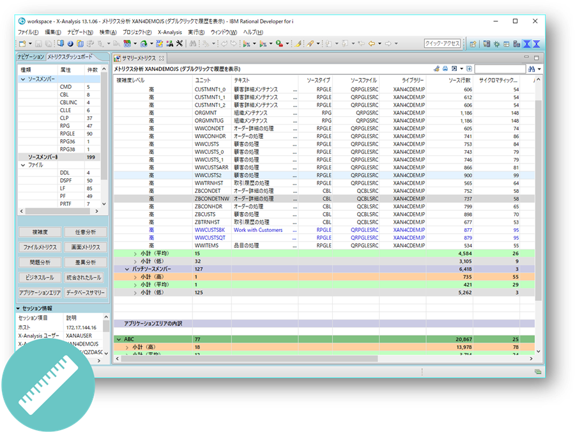Viewport: 575px width, 432px height.
Task: Click the binoculars find icon beside search field
Action: point(532,68)
